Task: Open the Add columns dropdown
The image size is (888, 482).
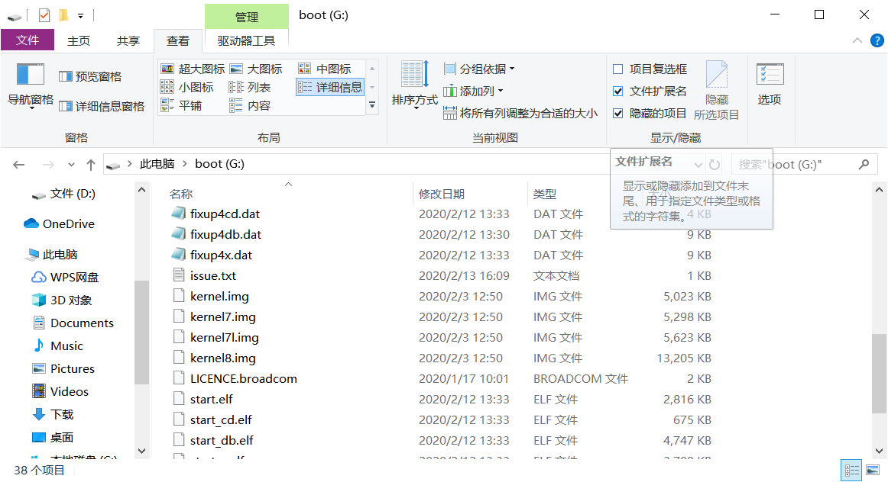Action: pyautogui.click(x=474, y=91)
